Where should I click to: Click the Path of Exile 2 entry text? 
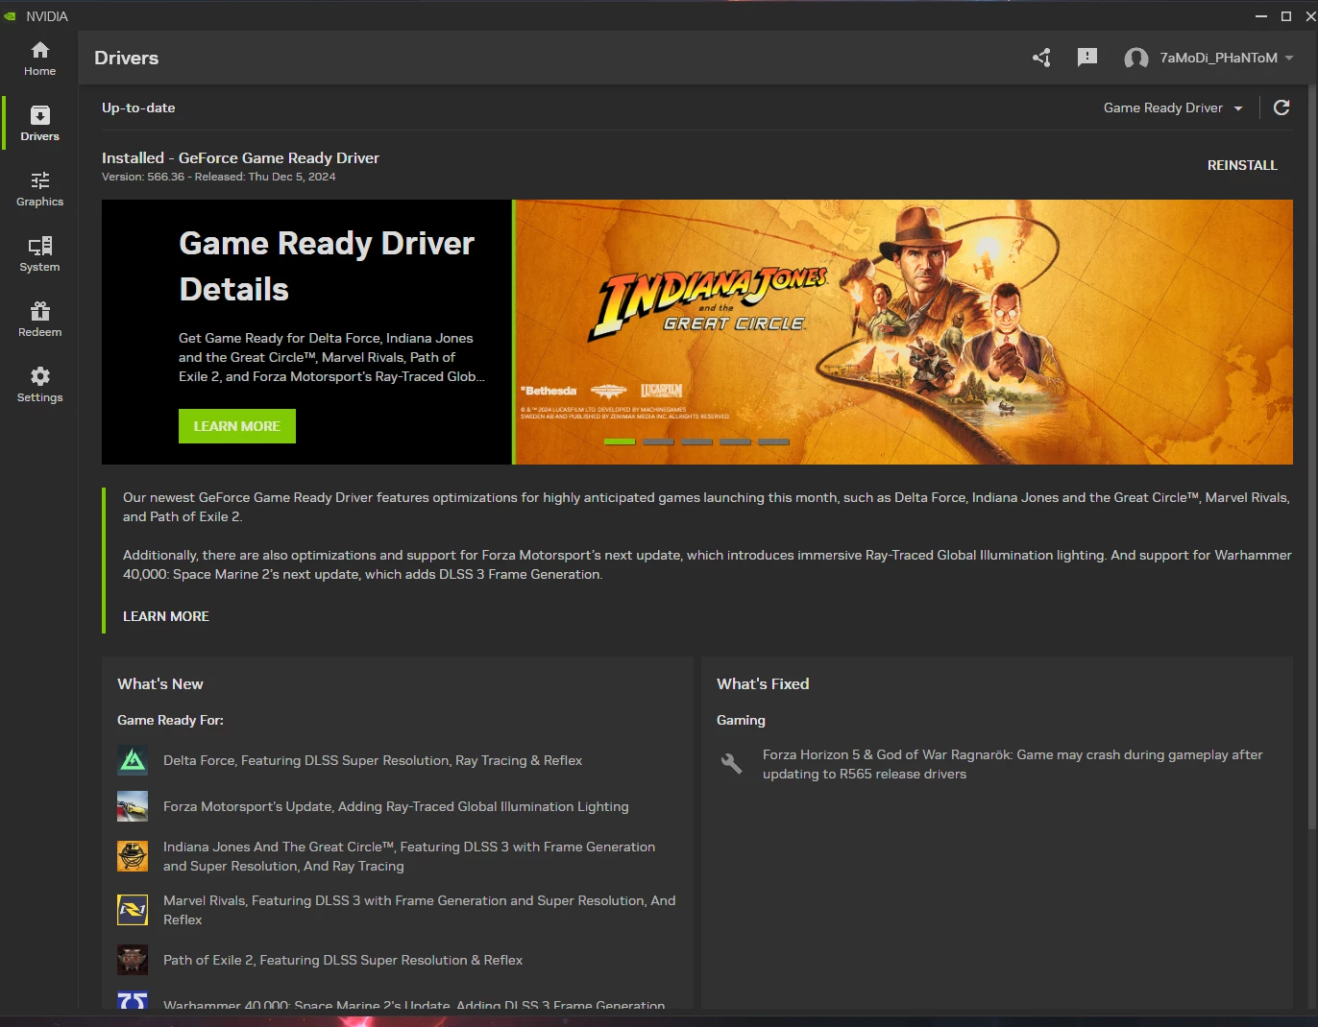tap(343, 960)
